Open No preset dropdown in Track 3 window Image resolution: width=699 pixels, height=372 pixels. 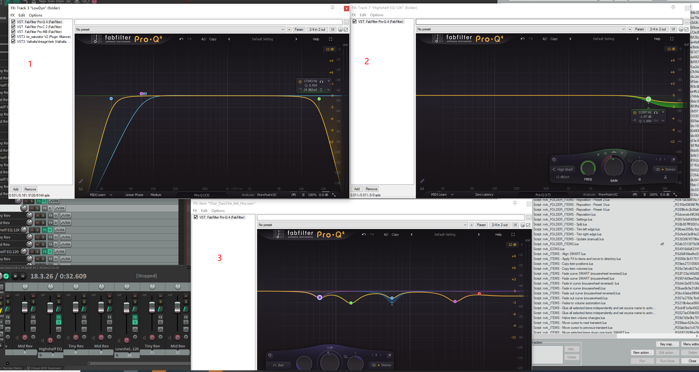pos(180,30)
